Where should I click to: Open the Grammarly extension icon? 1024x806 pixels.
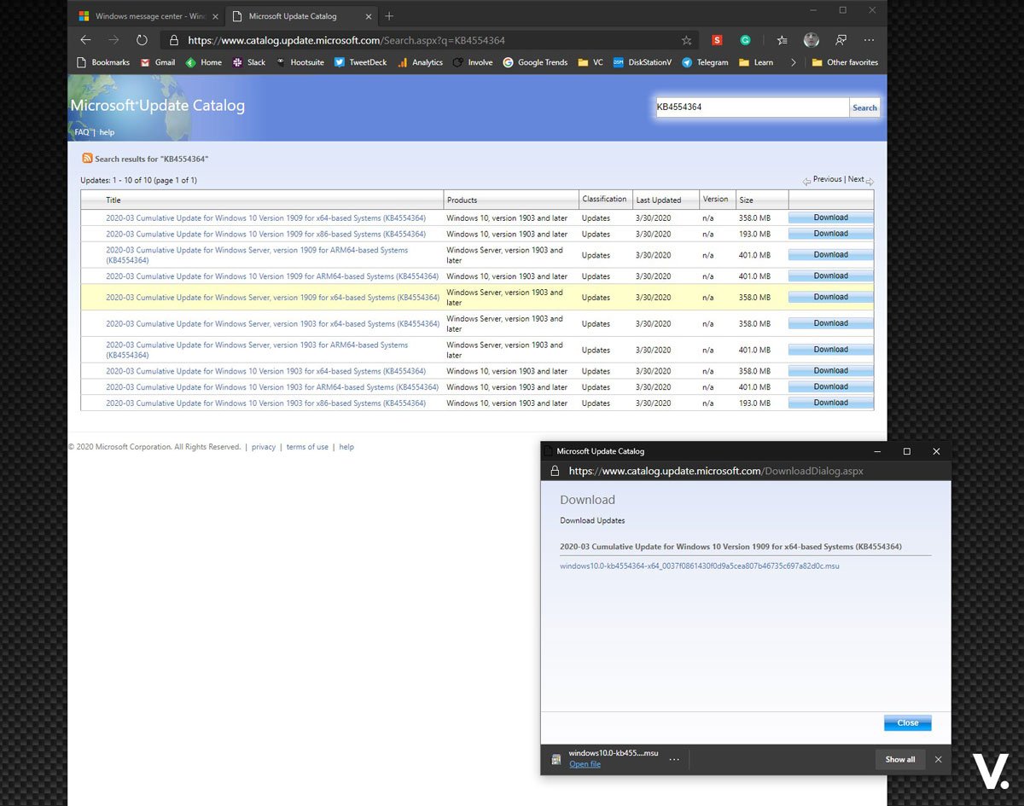click(x=745, y=40)
